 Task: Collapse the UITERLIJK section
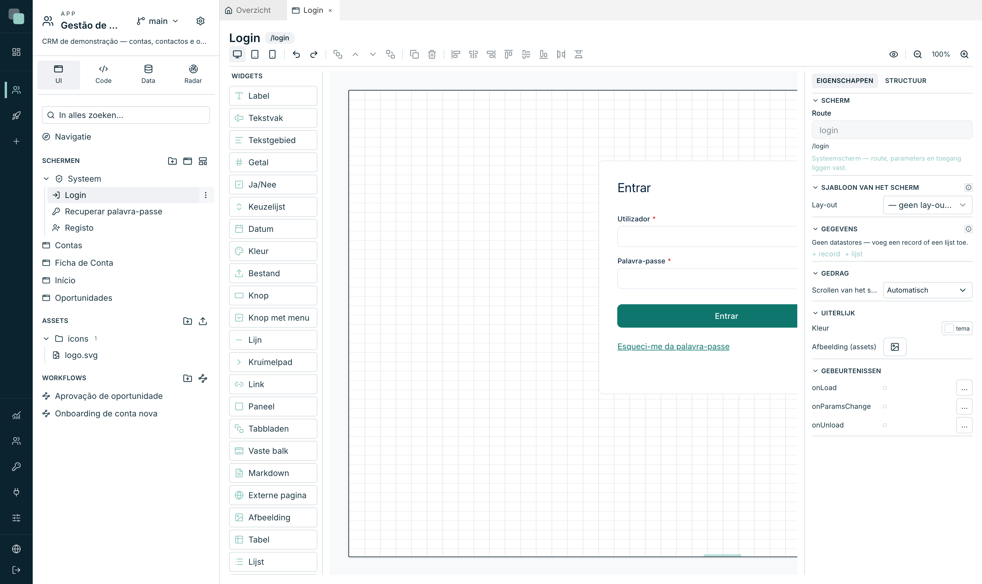tap(815, 313)
